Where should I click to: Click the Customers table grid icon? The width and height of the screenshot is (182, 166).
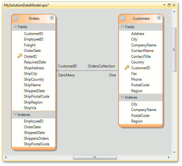tap(123, 18)
